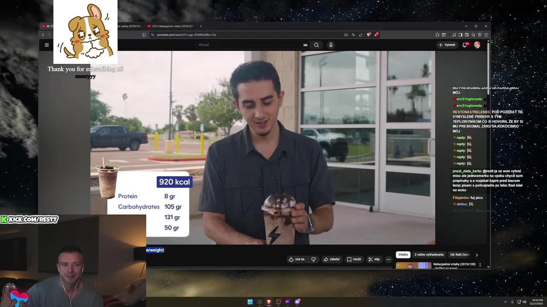Open options menu for Nebezpečné vzťahy recommendation

tap(480, 265)
